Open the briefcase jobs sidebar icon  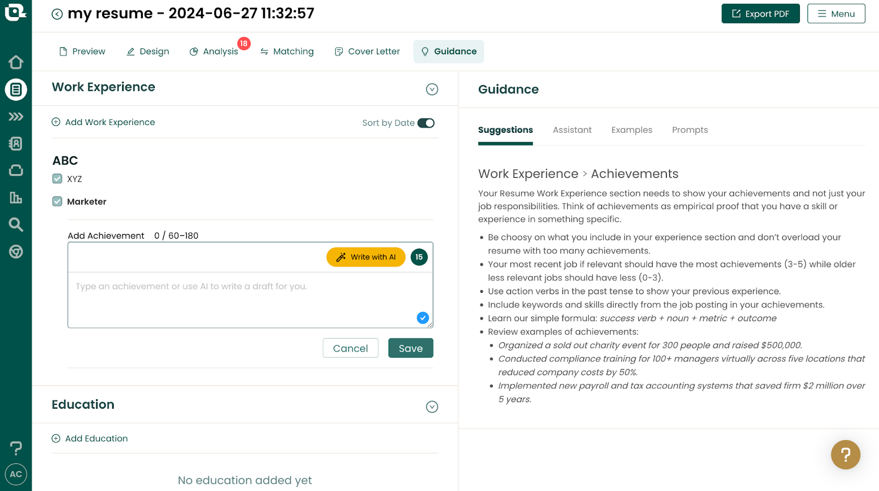click(16, 171)
